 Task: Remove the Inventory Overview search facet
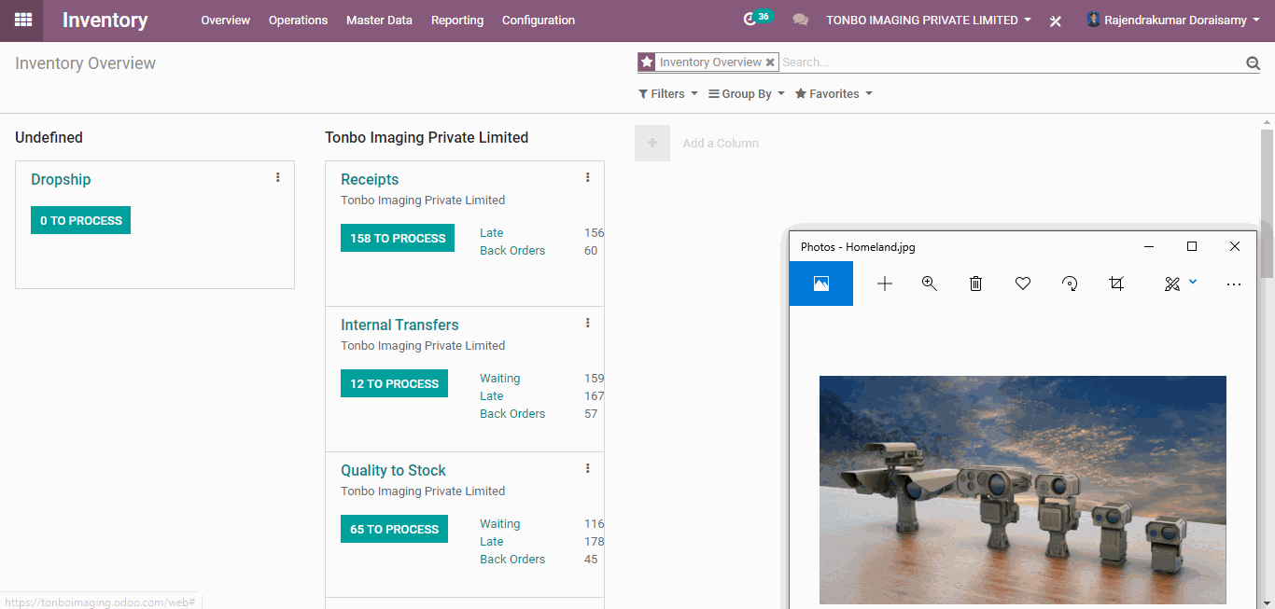click(770, 62)
